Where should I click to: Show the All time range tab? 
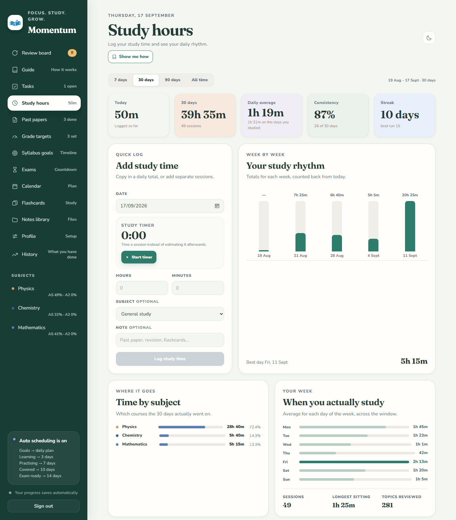200,80
